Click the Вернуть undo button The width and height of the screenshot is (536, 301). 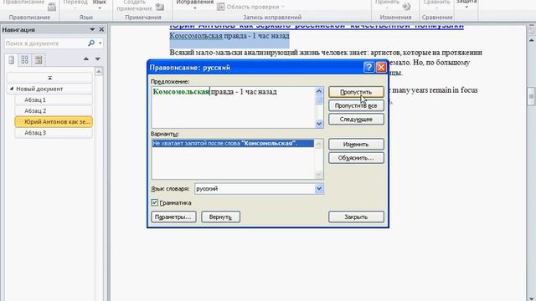220,217
